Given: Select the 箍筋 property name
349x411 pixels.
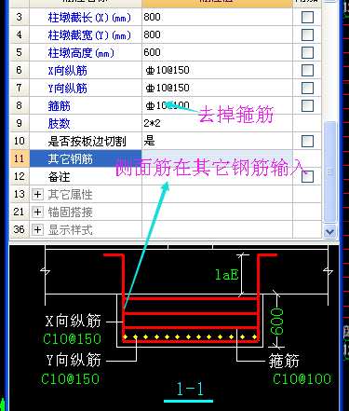Looking at the screenshot, I should 59,106.
